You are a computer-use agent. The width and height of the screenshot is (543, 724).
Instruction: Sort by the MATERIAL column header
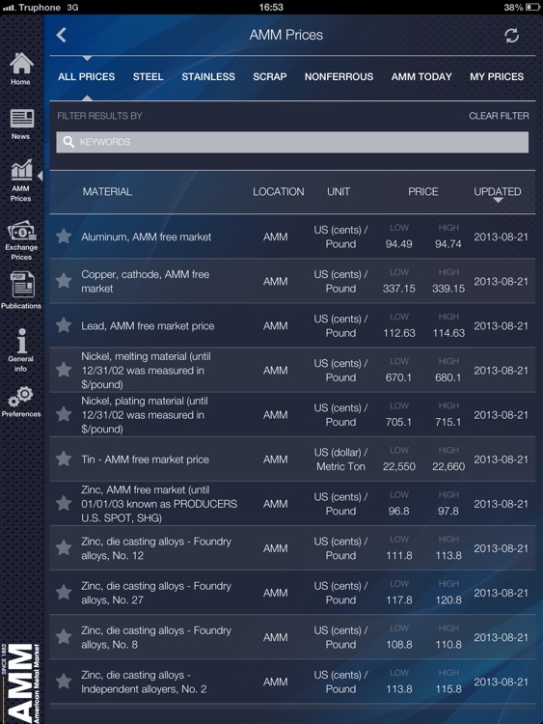(x=107, y=192)
